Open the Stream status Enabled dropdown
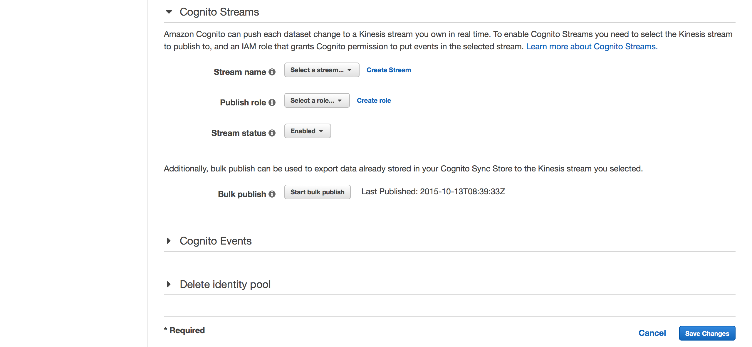The height and width of the screenshot is (347, 752). click(308, 131)
